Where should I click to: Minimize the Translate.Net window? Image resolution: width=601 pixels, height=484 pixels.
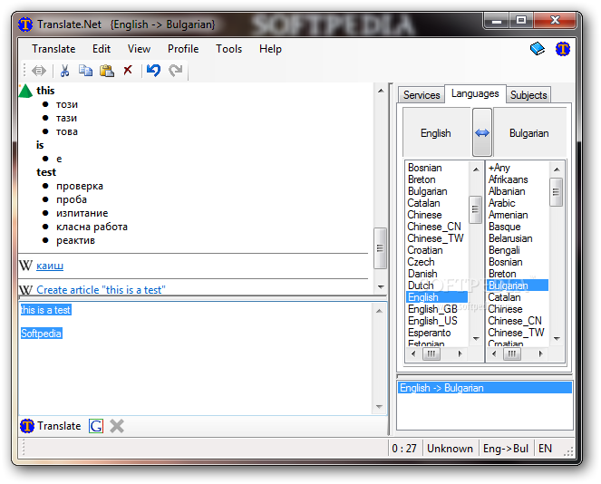(497, 20)
